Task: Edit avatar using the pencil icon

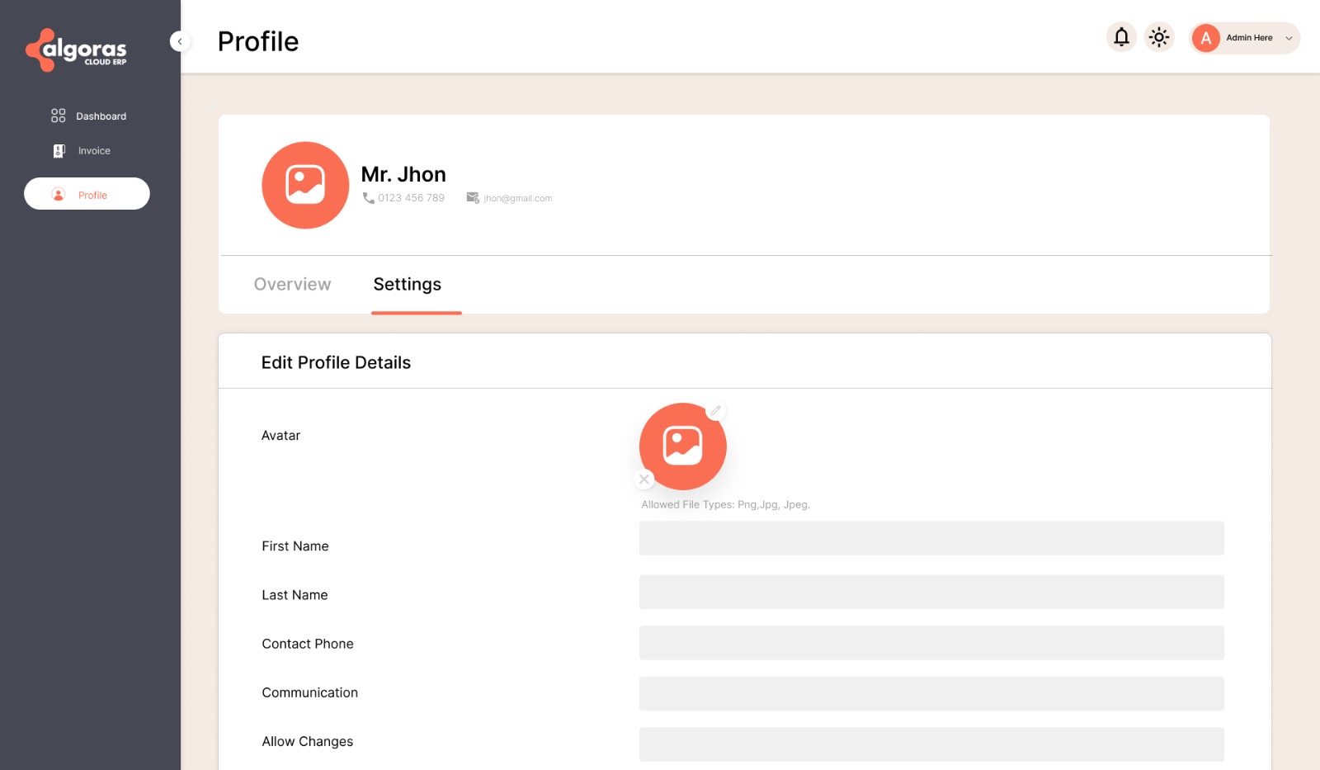Action: (x=715, y=411)
